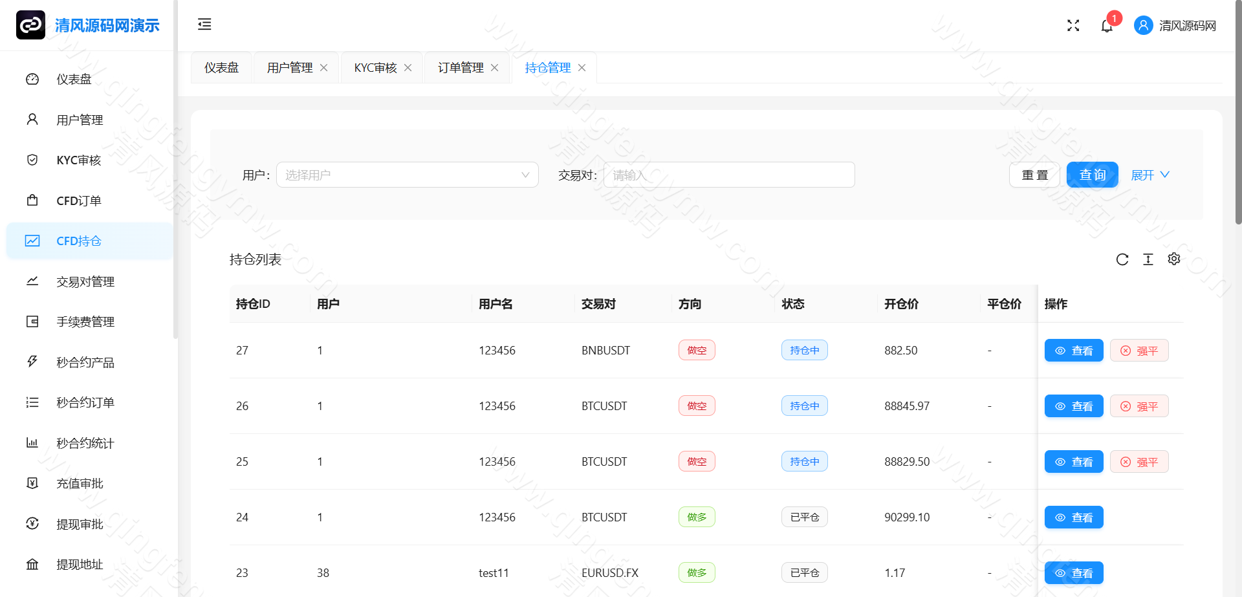1242x597 pixels.
Task: Click the user avatar for 清风源码网
Action: 1143,25
